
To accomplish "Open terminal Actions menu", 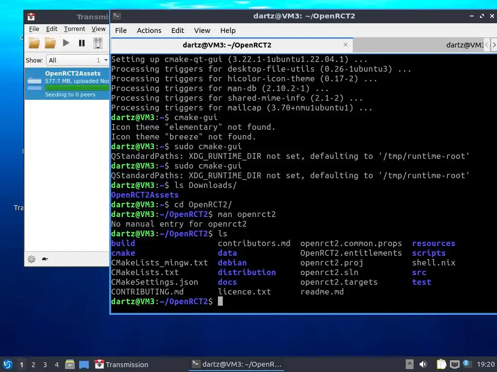I will (149, 31).
